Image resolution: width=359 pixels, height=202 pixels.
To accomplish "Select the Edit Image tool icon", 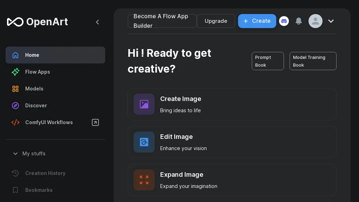I will pyautogui.click(x=144, y=142).
